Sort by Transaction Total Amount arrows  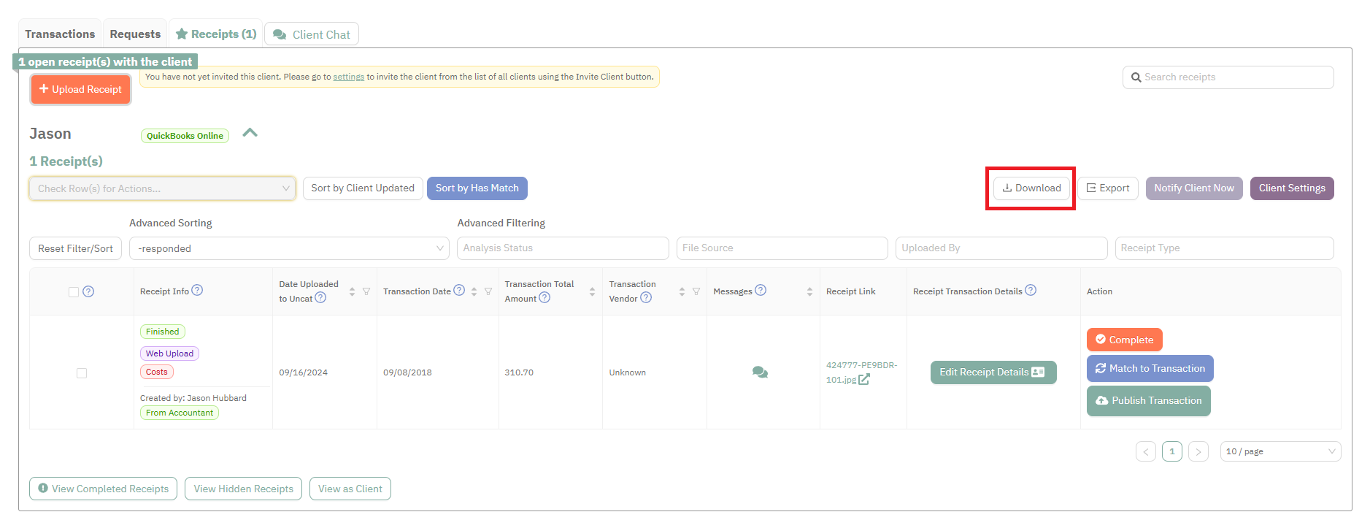pos(592,291)
